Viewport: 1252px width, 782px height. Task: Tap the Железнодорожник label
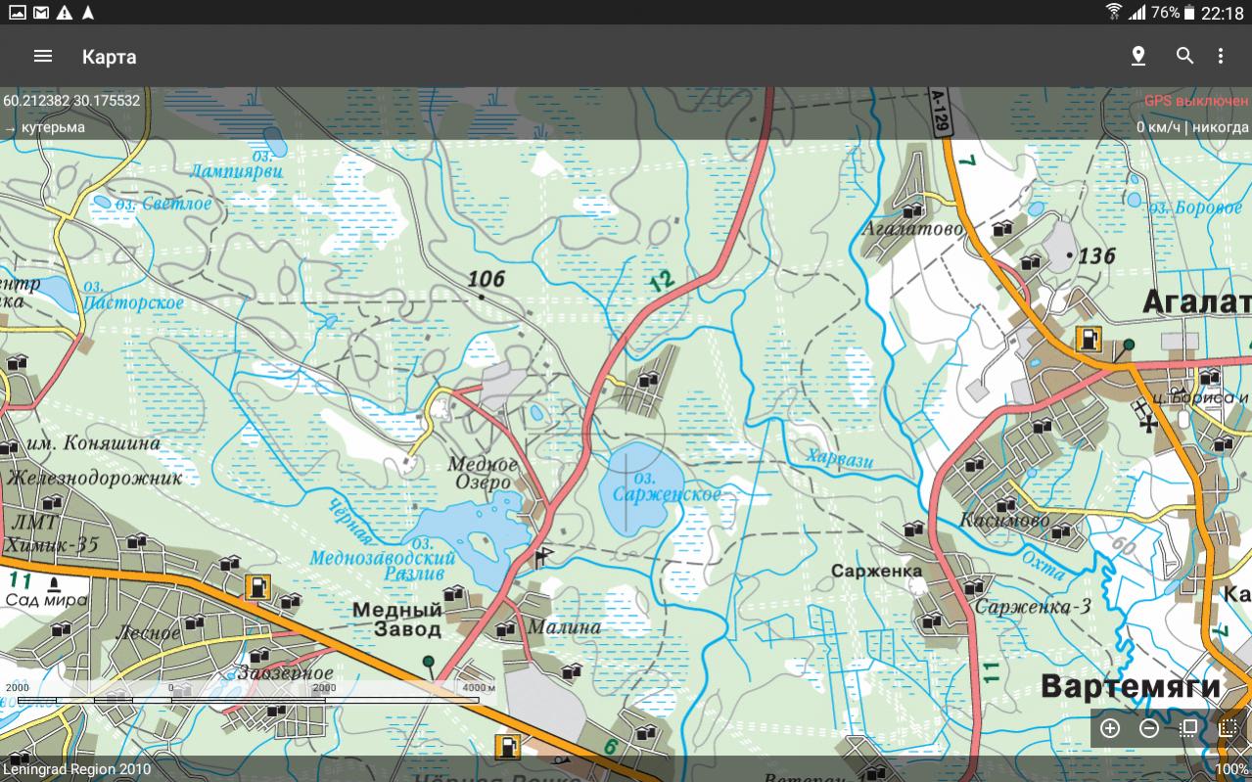tap(95, 479)
